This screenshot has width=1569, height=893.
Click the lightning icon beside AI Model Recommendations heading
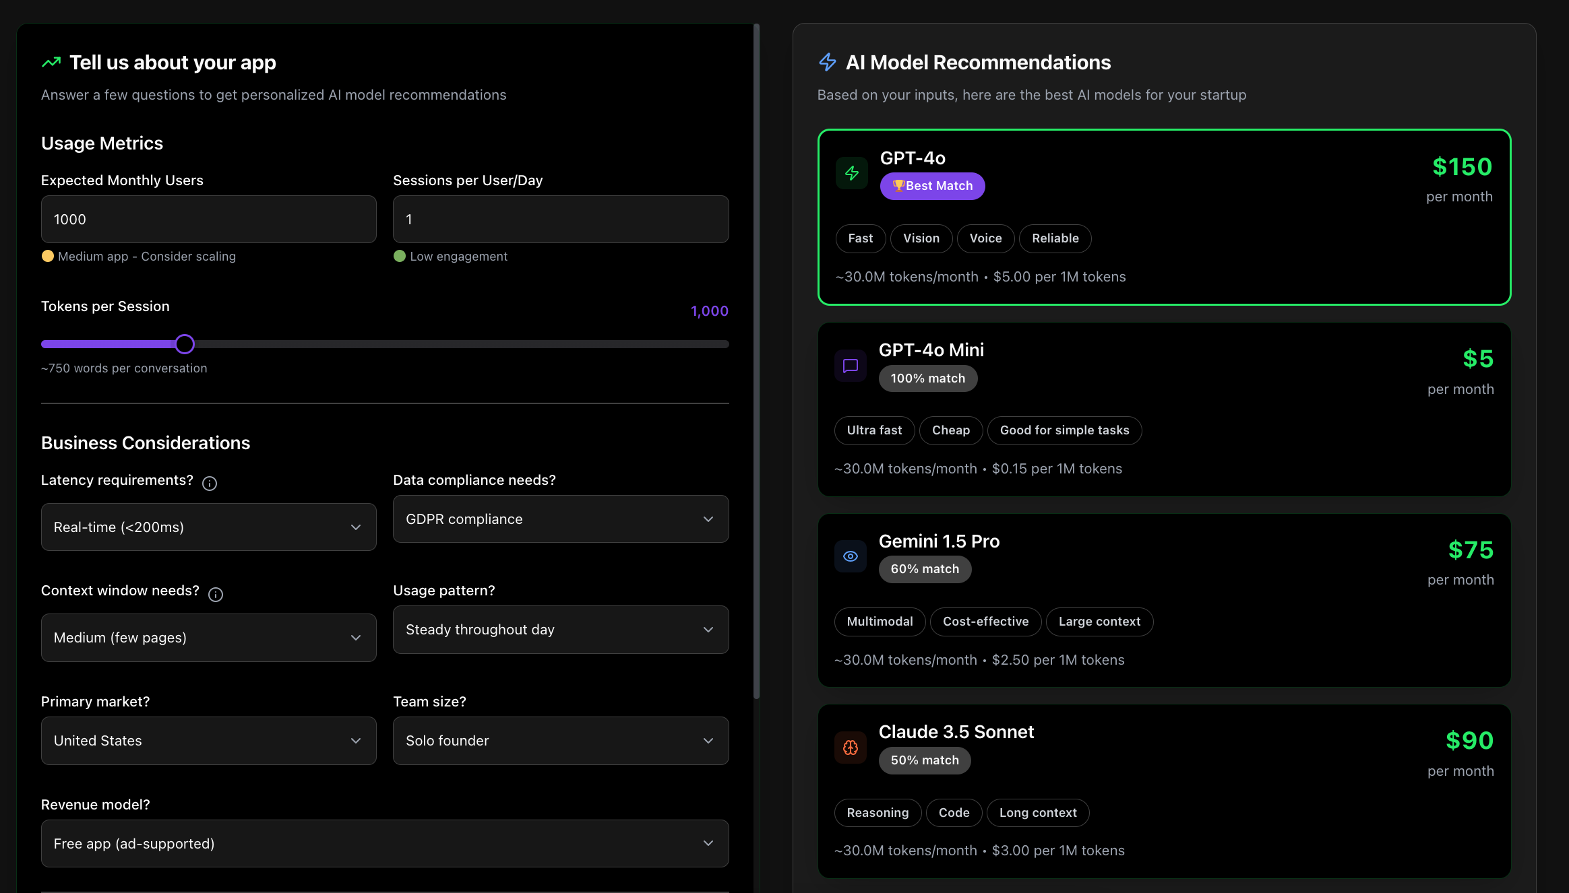click(827, 61)
